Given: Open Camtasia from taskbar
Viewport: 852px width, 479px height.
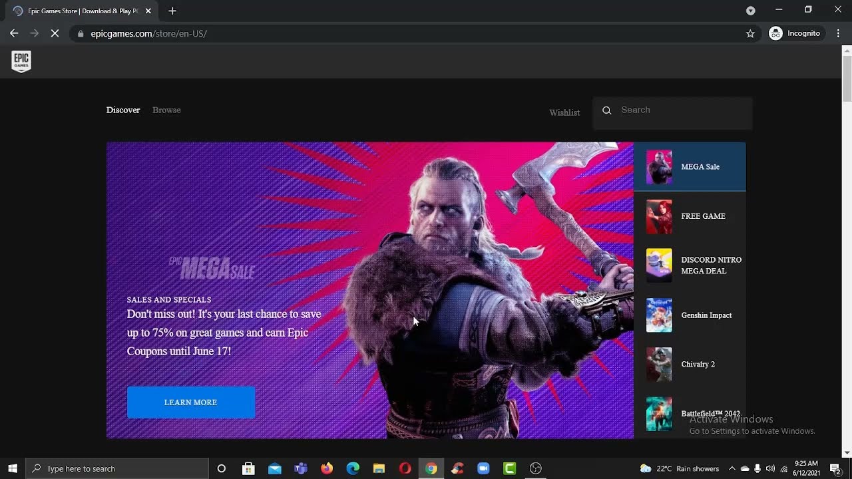Looking at the screenshot, I should 509,468.
